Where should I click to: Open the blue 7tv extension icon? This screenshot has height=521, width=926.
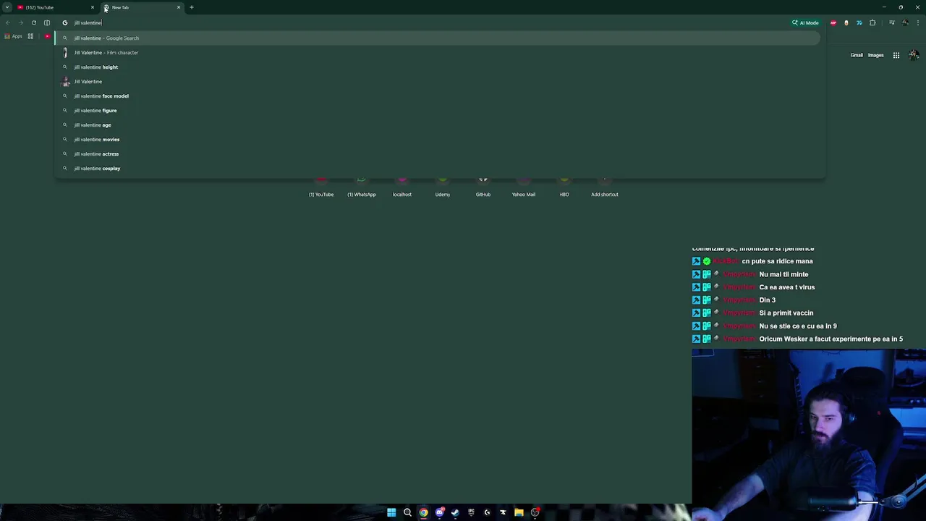point(859,22)
